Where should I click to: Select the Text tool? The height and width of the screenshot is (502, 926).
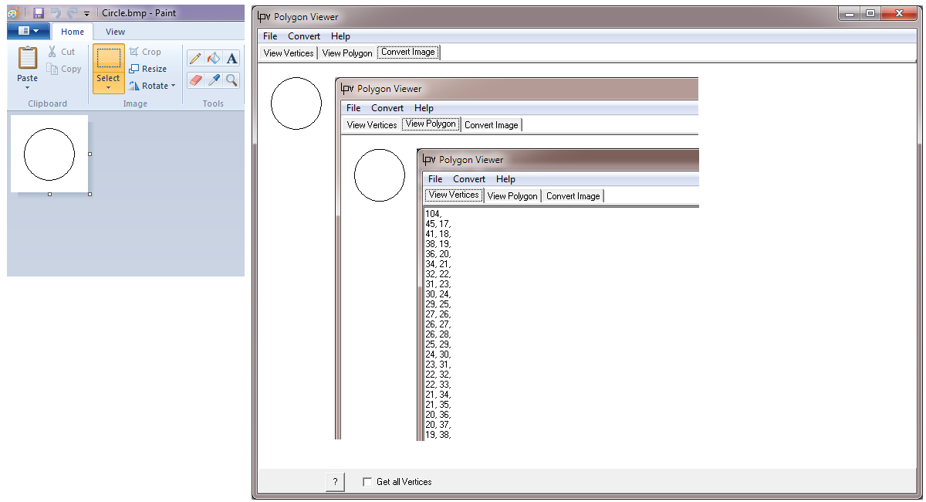tap(231, 58)
